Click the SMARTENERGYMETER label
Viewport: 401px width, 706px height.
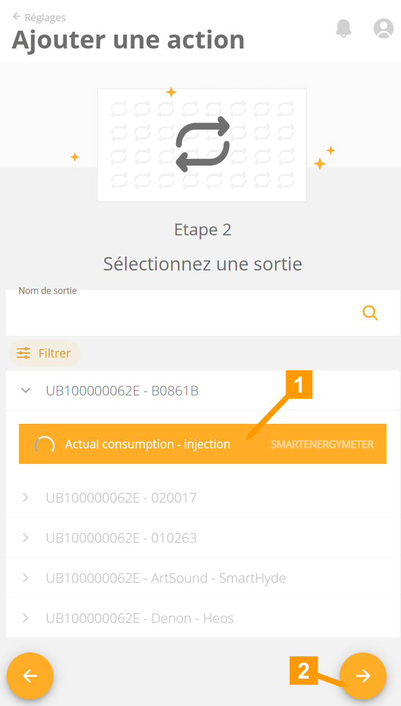pos(322,444)
